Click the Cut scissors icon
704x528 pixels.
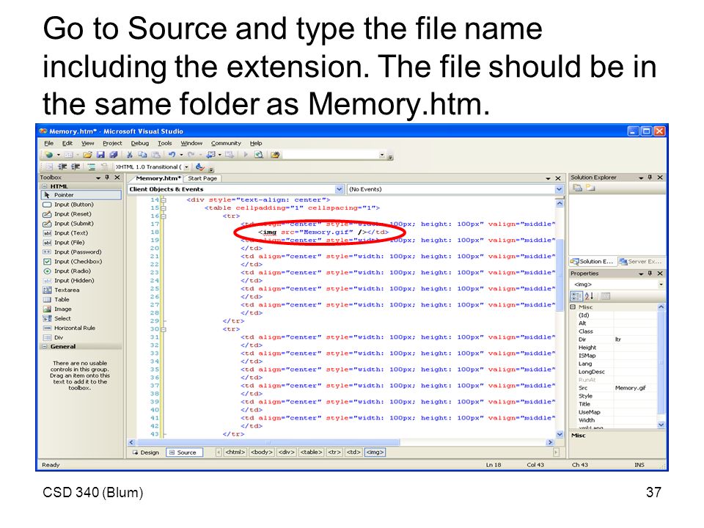click(x=129, y=155)
